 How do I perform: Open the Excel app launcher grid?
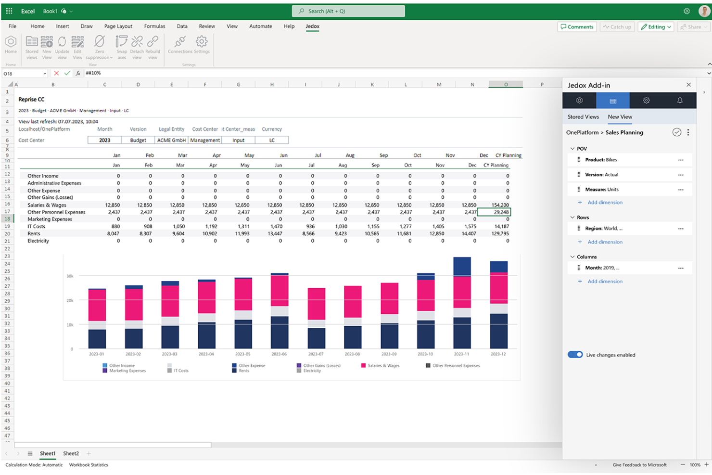tap(9, 11)
